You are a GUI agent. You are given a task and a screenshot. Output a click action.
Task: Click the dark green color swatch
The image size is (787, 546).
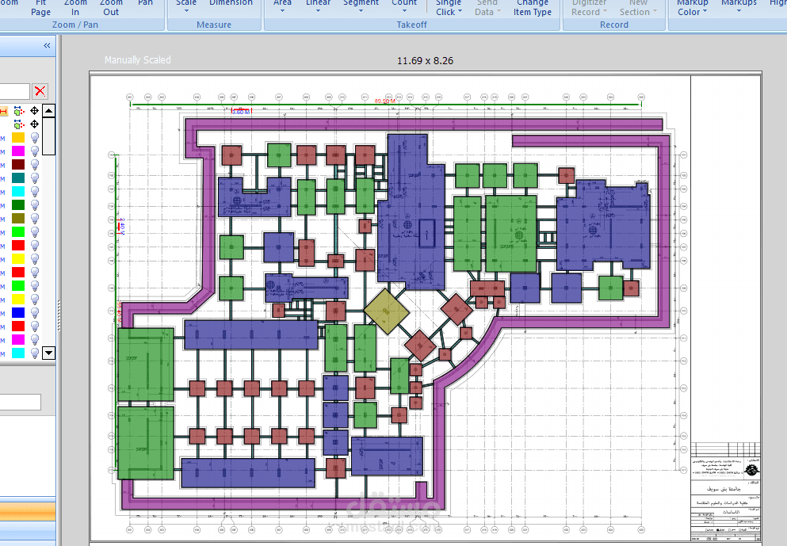pos(18,205)
